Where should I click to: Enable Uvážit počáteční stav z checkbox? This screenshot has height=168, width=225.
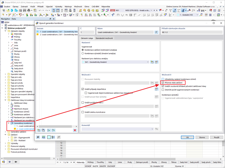pos(83,103)
